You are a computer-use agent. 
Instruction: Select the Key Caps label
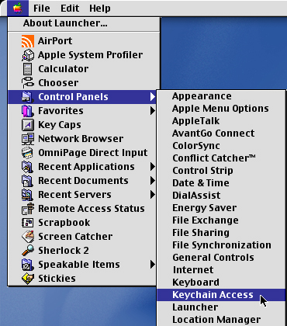[x=60, y=125]
